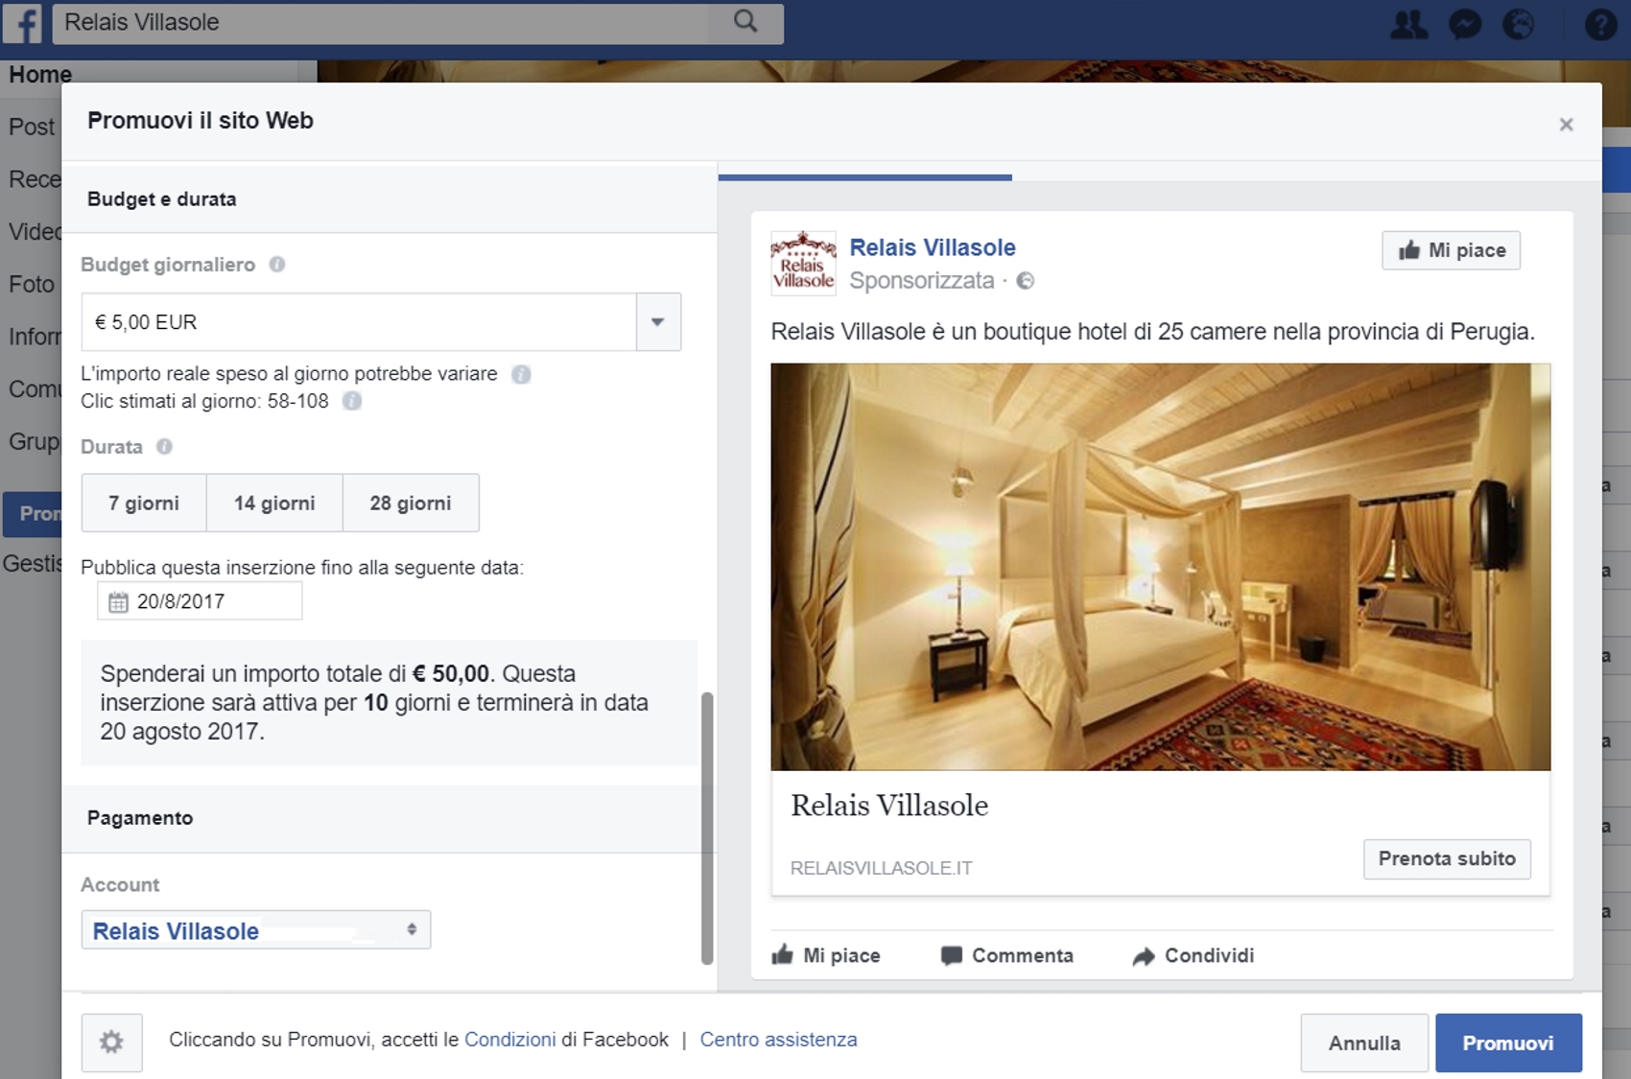Image resolution: width=1631 pixels, height=1079 pixels.
Task: Open the notifications globe icon
Action: 1518,24
